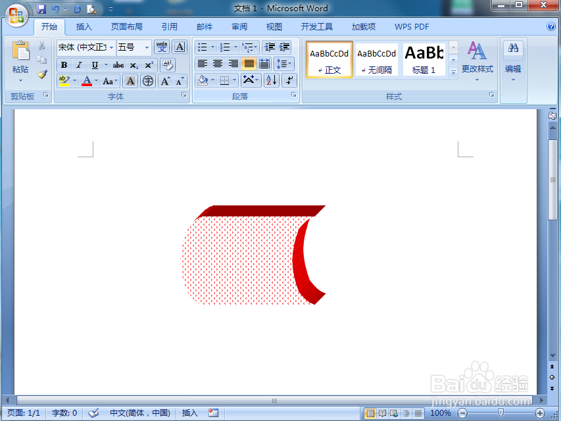Apply red font color
561x421 pixels.
87,82
